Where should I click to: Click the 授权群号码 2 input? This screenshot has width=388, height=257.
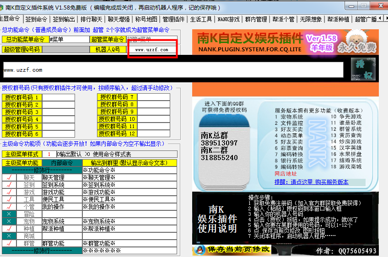[59, 105]
